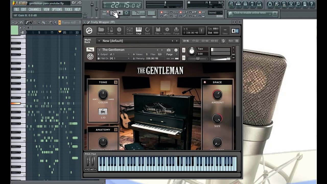Select SONG mode radio in transport
The height and width of the screenshot is (184, 327).
108,14
